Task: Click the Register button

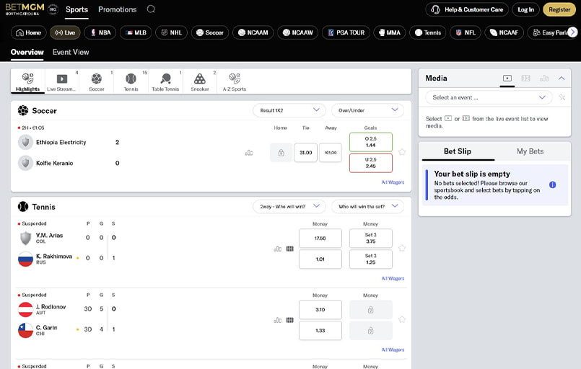Action: 559,9
